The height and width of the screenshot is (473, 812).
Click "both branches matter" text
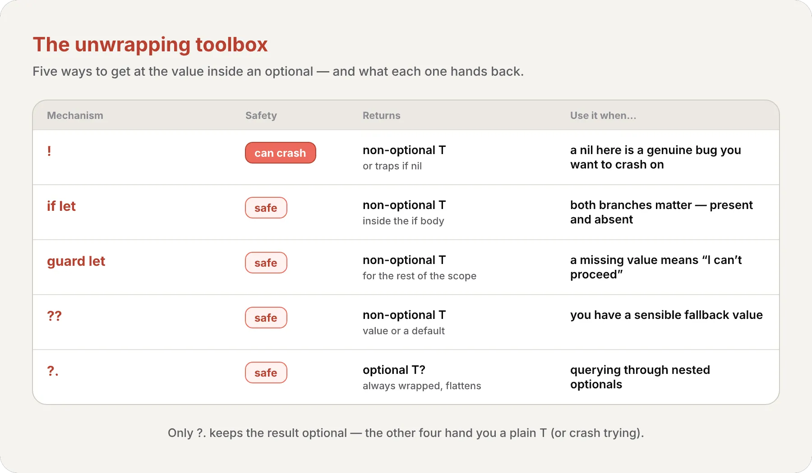click(x=661, y=212)
